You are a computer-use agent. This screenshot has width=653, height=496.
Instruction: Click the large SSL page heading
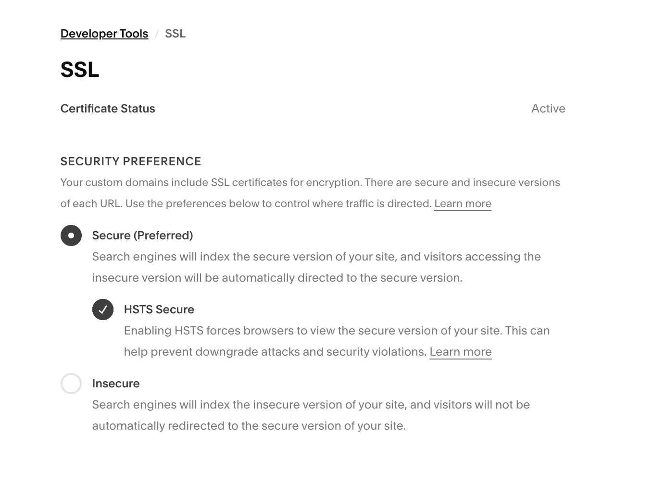click(80, 70)
